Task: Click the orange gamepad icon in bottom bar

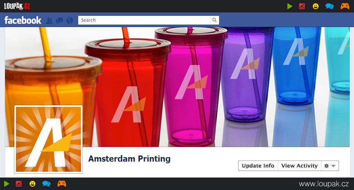Action: (x=62, y=183)
